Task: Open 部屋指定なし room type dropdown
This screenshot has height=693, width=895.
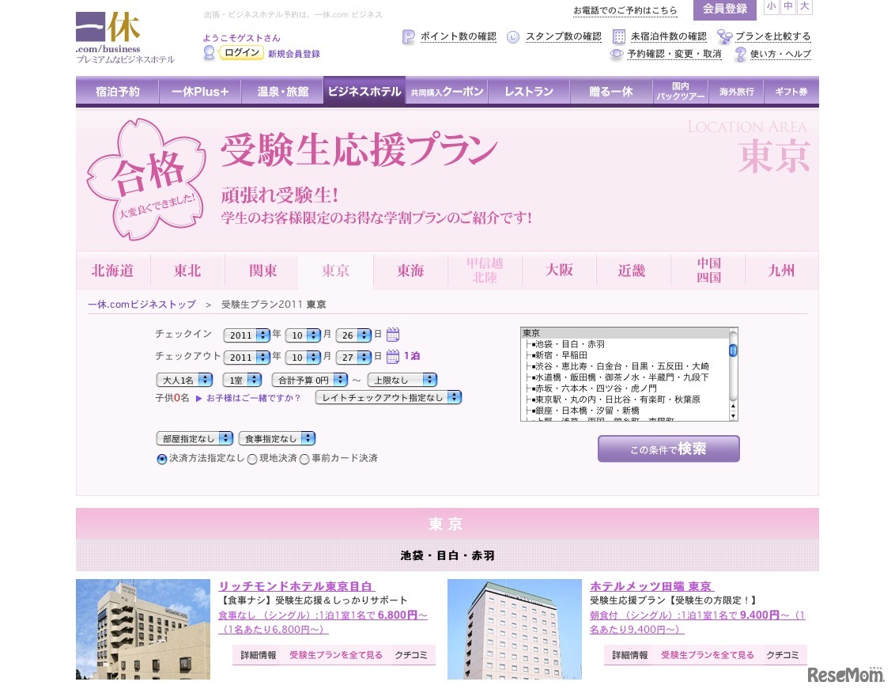Action: [x=194, y=438]
